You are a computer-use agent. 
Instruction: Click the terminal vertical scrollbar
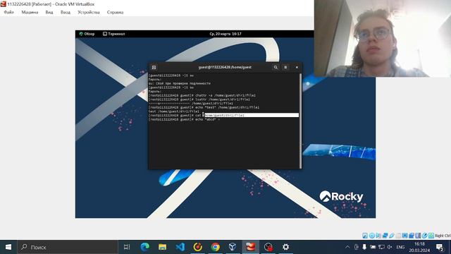(301, 121)
